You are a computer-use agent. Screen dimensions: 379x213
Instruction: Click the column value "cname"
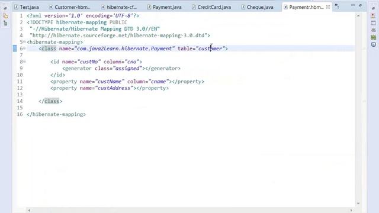click(x=158, y=82)
